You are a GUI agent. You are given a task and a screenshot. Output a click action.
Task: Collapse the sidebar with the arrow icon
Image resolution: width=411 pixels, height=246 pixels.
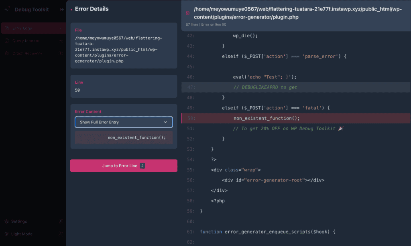pos(62,10)
